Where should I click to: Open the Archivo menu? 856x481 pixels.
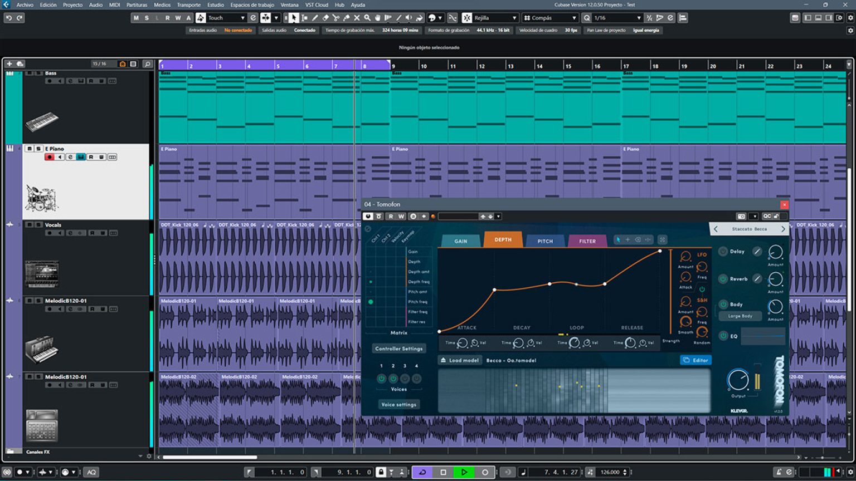[x=25, y=4]
